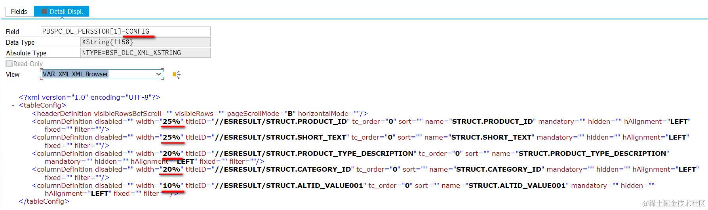Click columnDefinition line for STRUCT.PRODUCT_TYPE_DESCRIPTION
The height and width of the screenshot is (210, 708).
pos(350,157)
